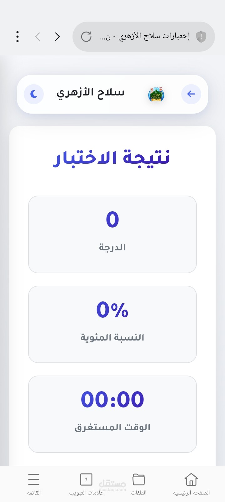Open the القائمة menu icon

tap(34, 479)
